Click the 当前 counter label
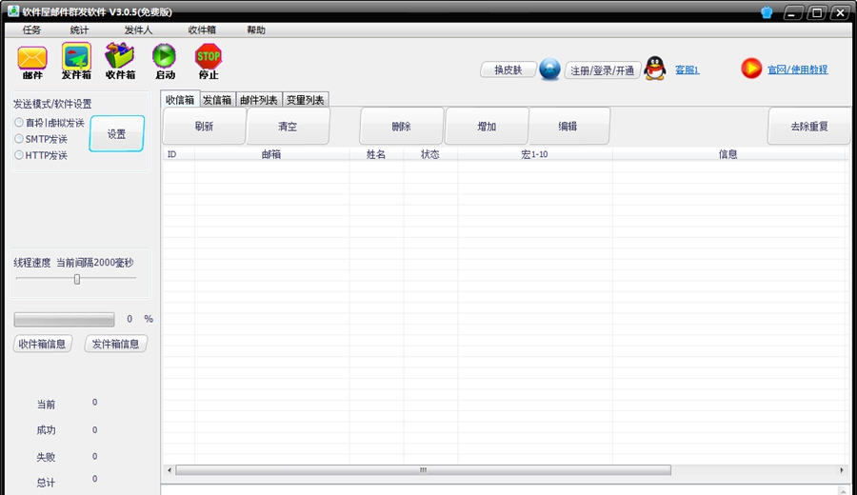The image size is (857, 495). click(x=46, y=405)
